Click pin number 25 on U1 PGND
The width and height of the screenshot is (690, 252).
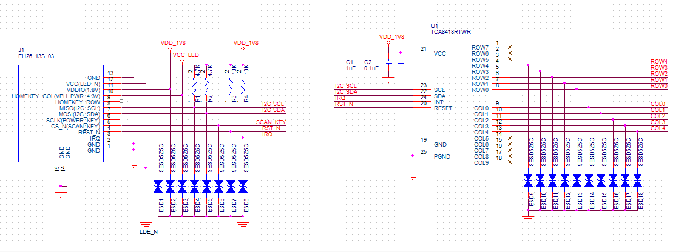pos(424,152)
